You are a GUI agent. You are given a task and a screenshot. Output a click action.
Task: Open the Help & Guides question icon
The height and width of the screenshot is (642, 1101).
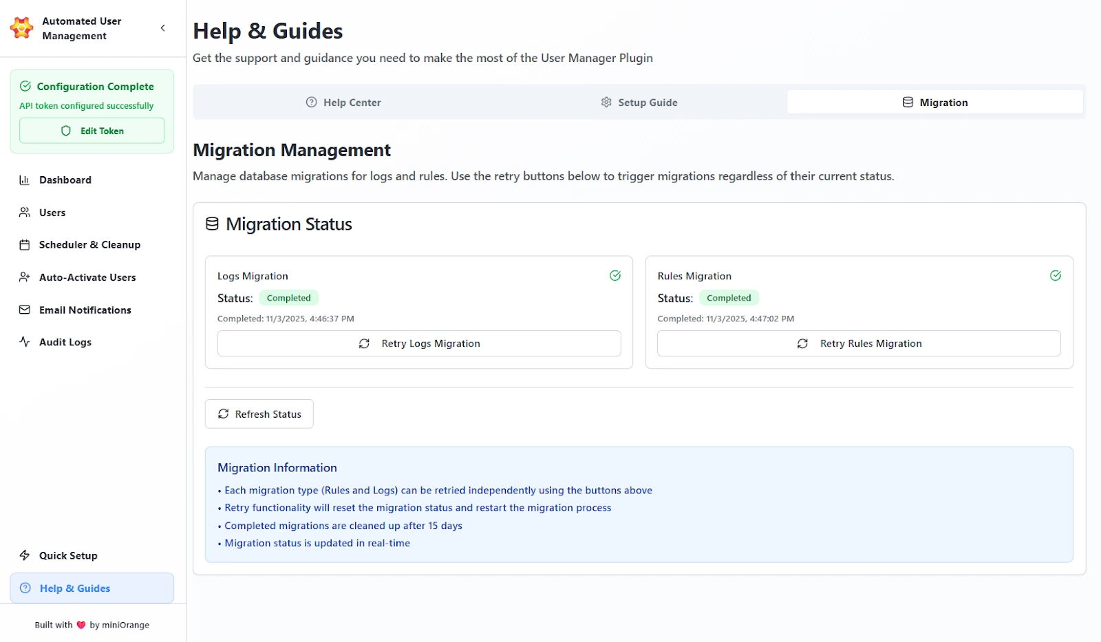pyautogui.click(x=25, y=588)
